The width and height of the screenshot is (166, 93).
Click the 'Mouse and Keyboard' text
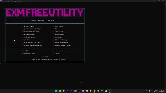tap(61, 43)
